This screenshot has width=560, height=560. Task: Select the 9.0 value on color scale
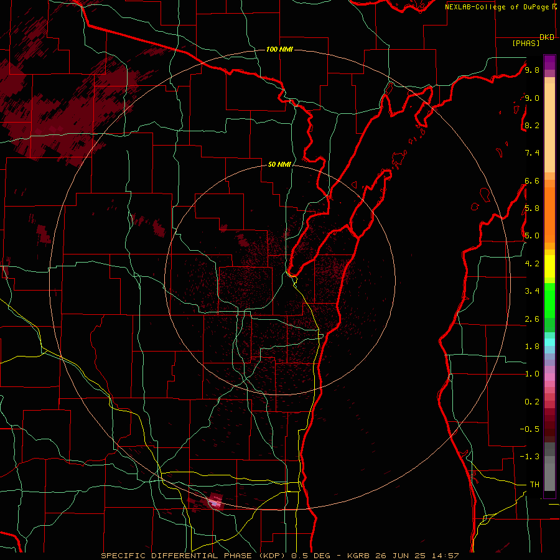[x=532, y=98]
